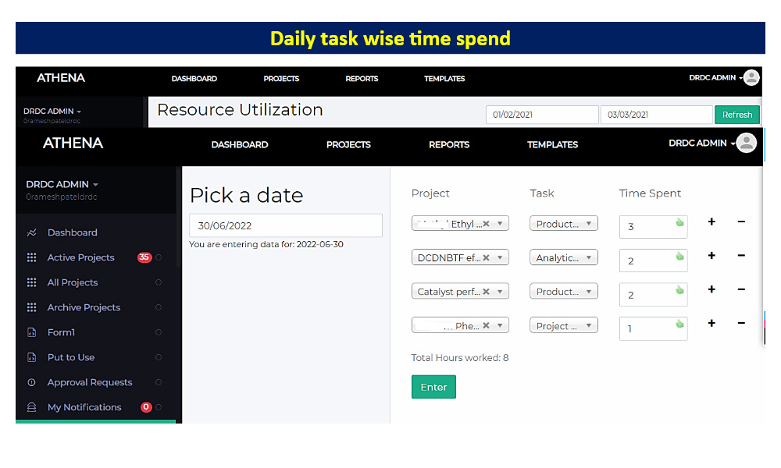Open REPORTS in the front ATHENA navbar
This screenshot has width=781, height=468.
pyautogui.click(x=449, y=145)
